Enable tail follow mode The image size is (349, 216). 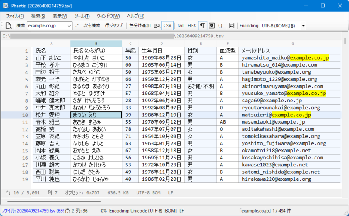180,26
